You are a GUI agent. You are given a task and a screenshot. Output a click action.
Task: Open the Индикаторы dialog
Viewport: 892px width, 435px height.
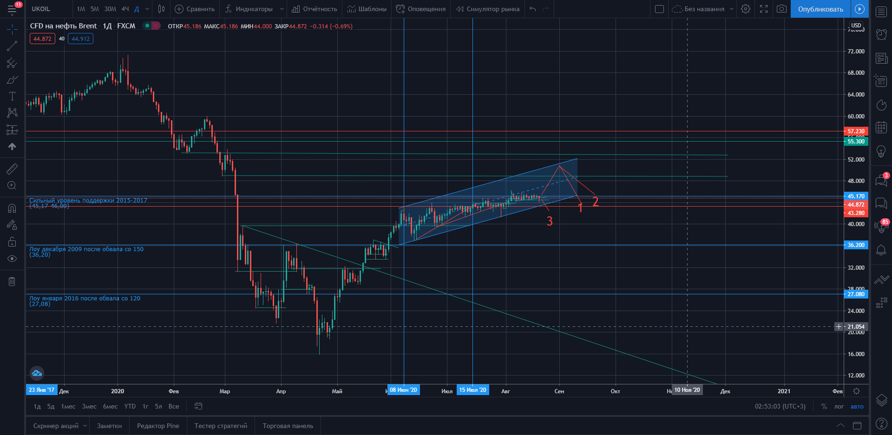[249, 9]
